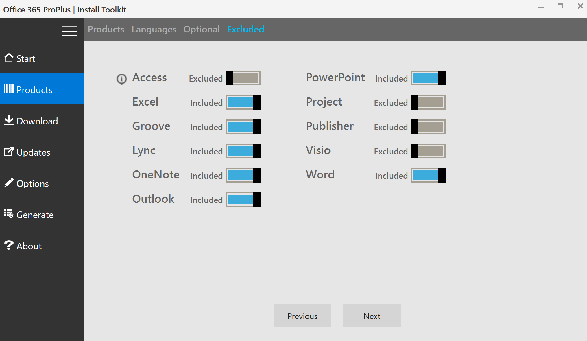Click the Start home icon
This screenshot has width=587, height=341.
pos(9,58)
